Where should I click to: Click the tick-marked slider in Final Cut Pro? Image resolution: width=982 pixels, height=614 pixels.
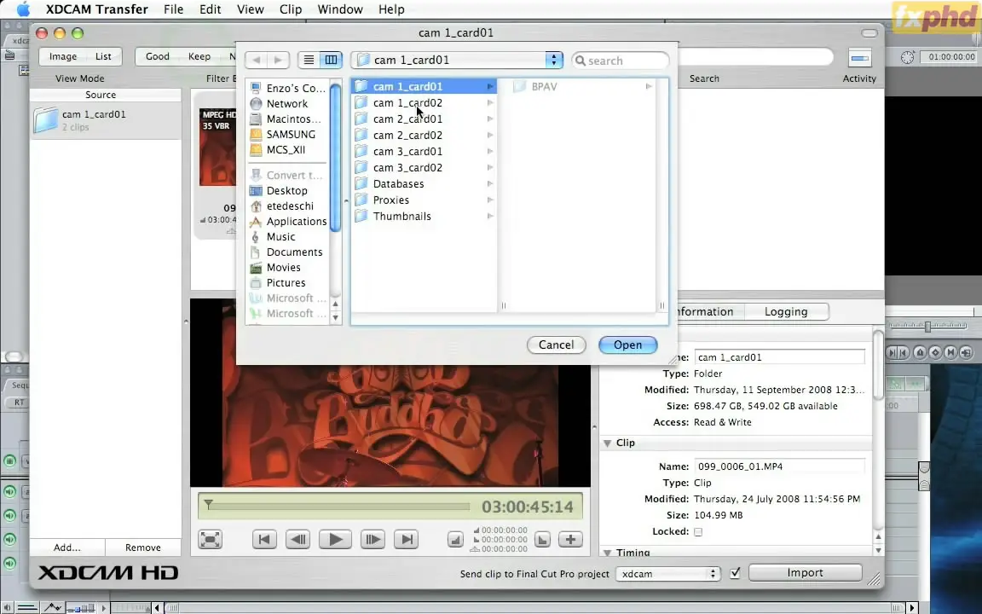tap(928, 326)
